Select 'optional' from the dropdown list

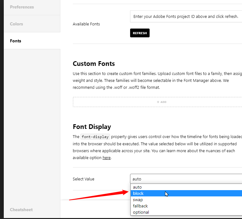[186, 212]
